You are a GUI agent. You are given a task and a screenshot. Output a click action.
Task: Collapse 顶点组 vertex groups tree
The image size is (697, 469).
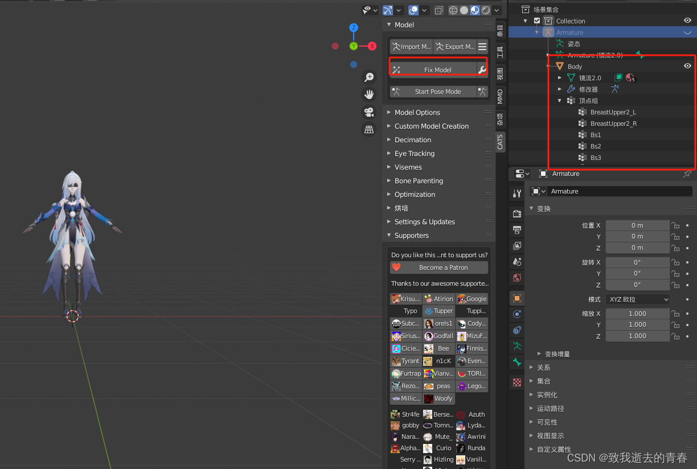point(560,101)
